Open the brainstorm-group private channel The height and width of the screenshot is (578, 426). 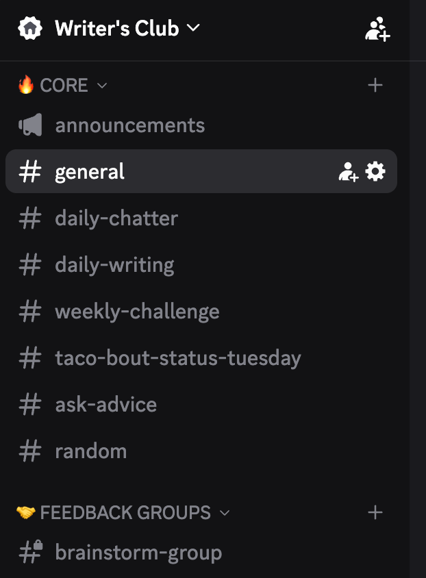tap(138, 552)
